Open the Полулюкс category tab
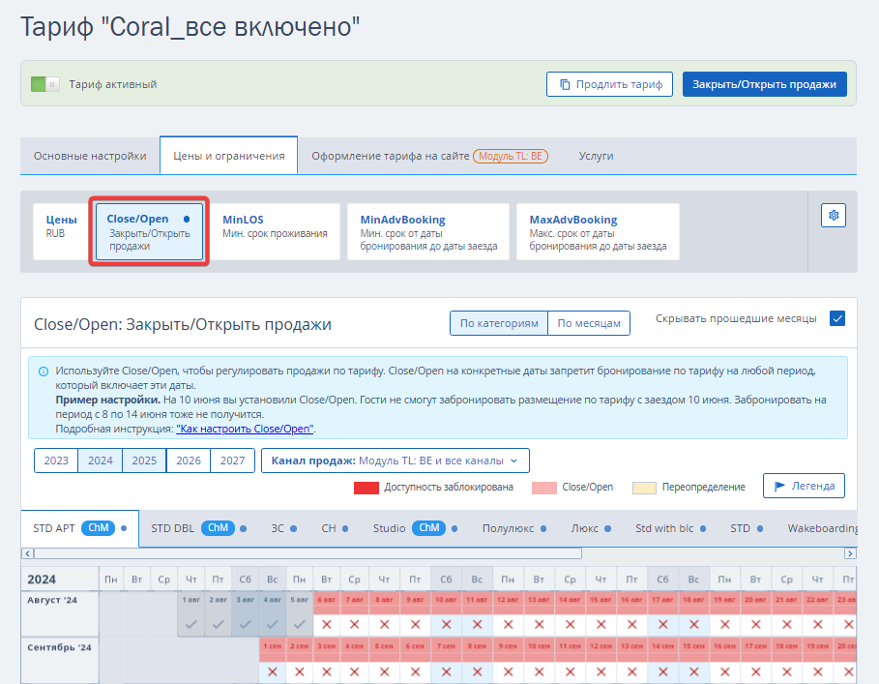The width and height of the screenshot is (879, 684). [x=514, y=528]
